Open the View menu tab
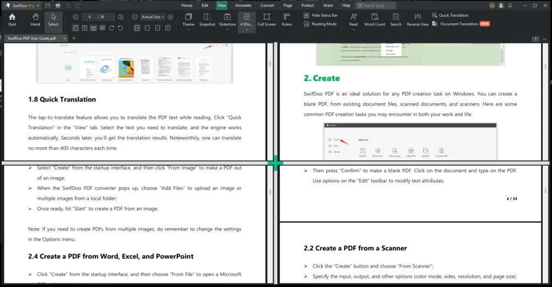Viewport: 552px width, 287px height. click(222, 5)
